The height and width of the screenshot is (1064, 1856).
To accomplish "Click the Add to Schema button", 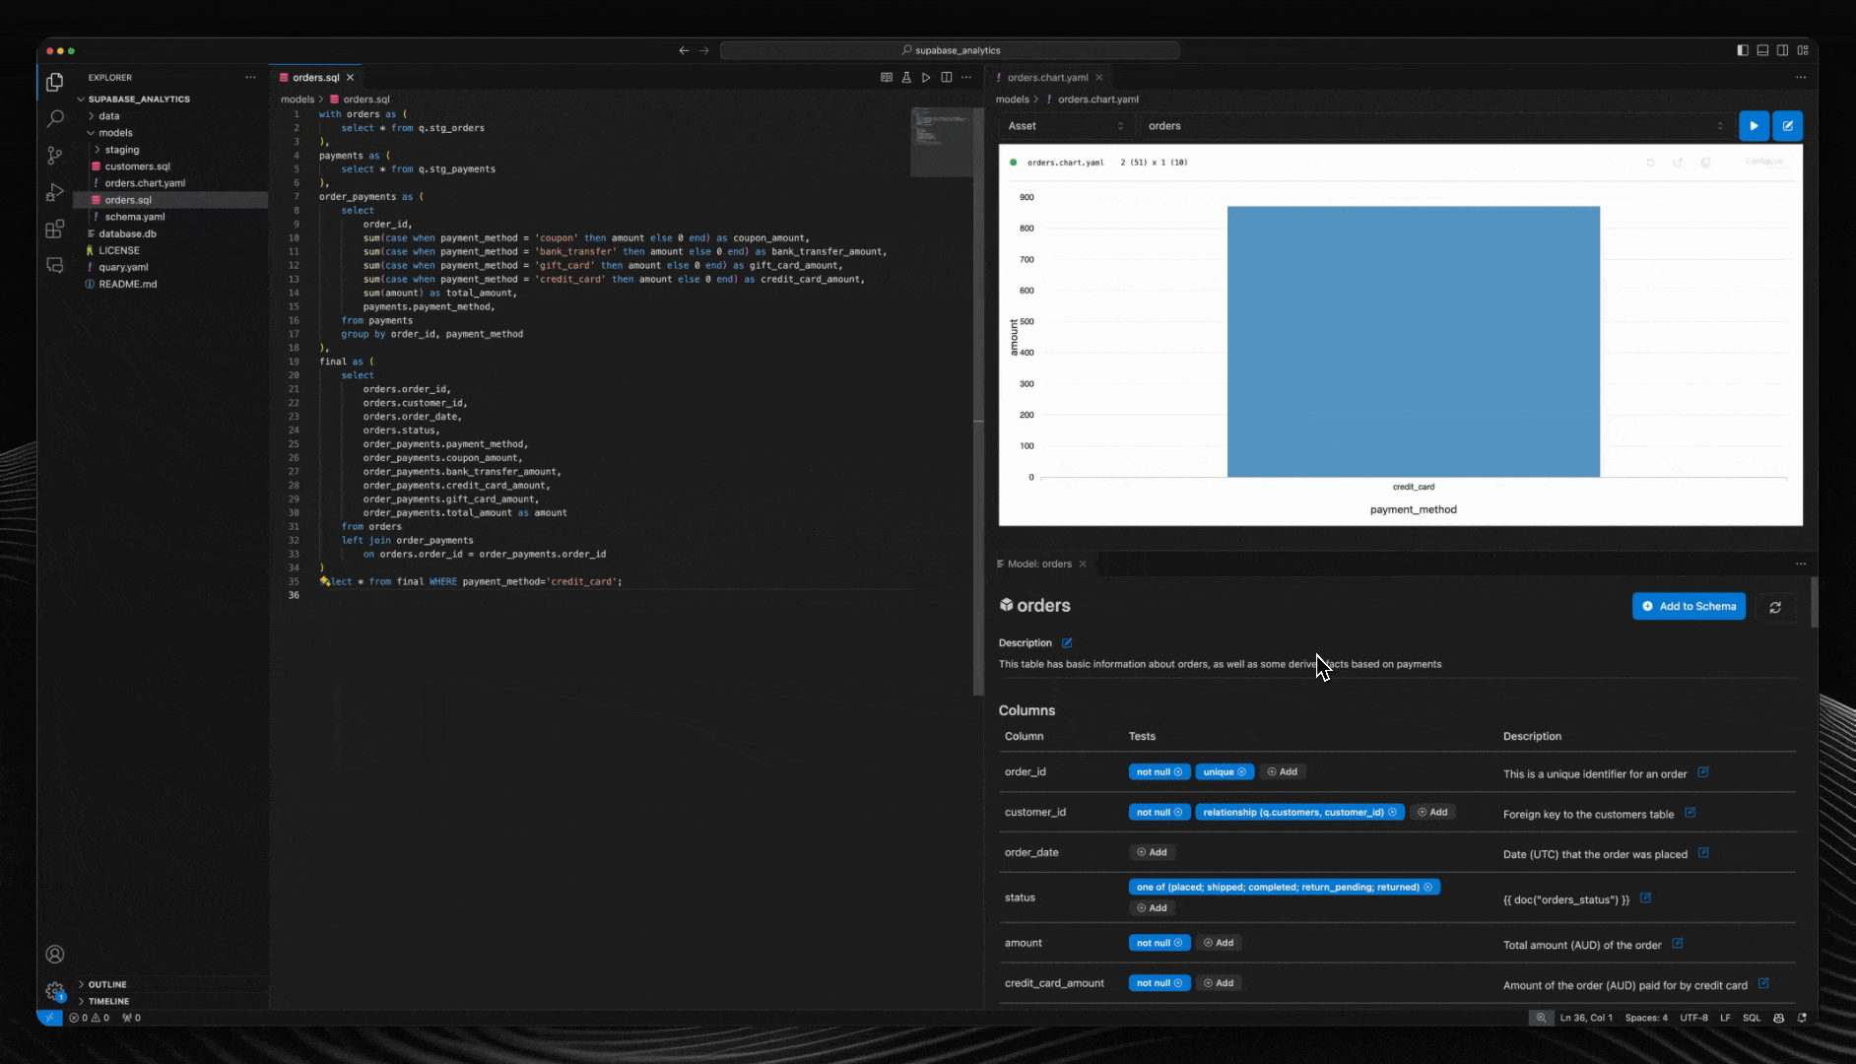I will [1688, 606].
